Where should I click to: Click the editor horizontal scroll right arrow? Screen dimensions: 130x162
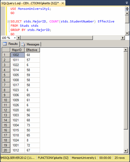point(123,38)
